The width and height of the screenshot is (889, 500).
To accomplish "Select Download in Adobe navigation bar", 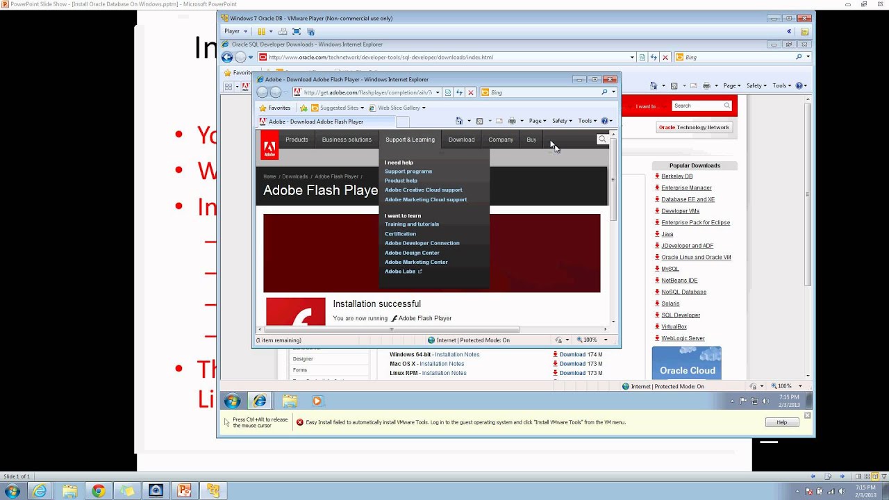I will (461, 140).
